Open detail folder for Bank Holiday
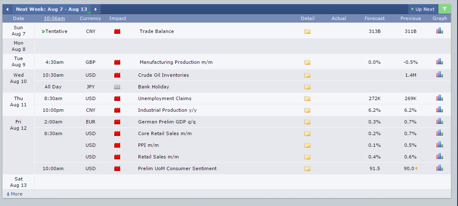The height and width of the screenshot is (206, 458). (307, 87)
